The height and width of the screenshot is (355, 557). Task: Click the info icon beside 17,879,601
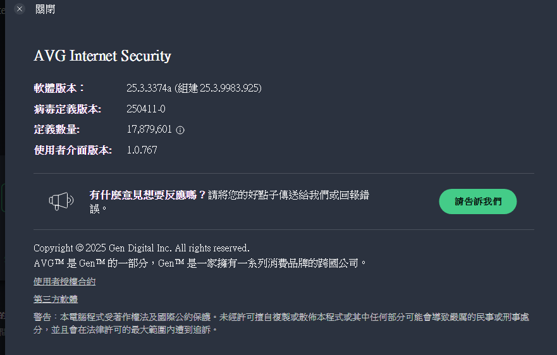coord(180,130)
